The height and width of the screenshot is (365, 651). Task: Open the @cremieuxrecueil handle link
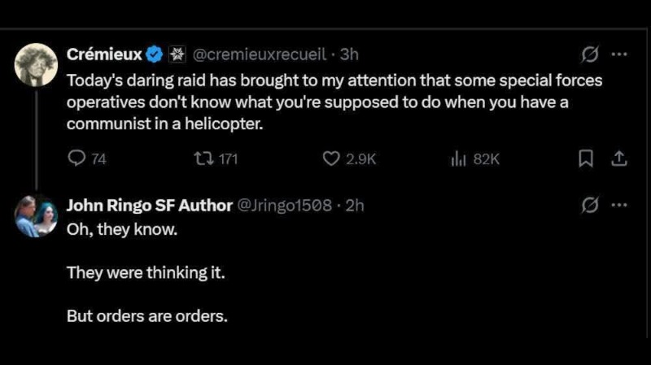coord(259,54)
